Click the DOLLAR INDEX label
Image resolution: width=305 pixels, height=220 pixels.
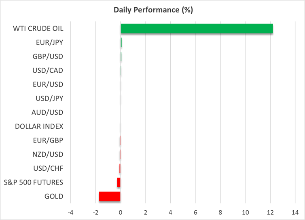[39, 126]
